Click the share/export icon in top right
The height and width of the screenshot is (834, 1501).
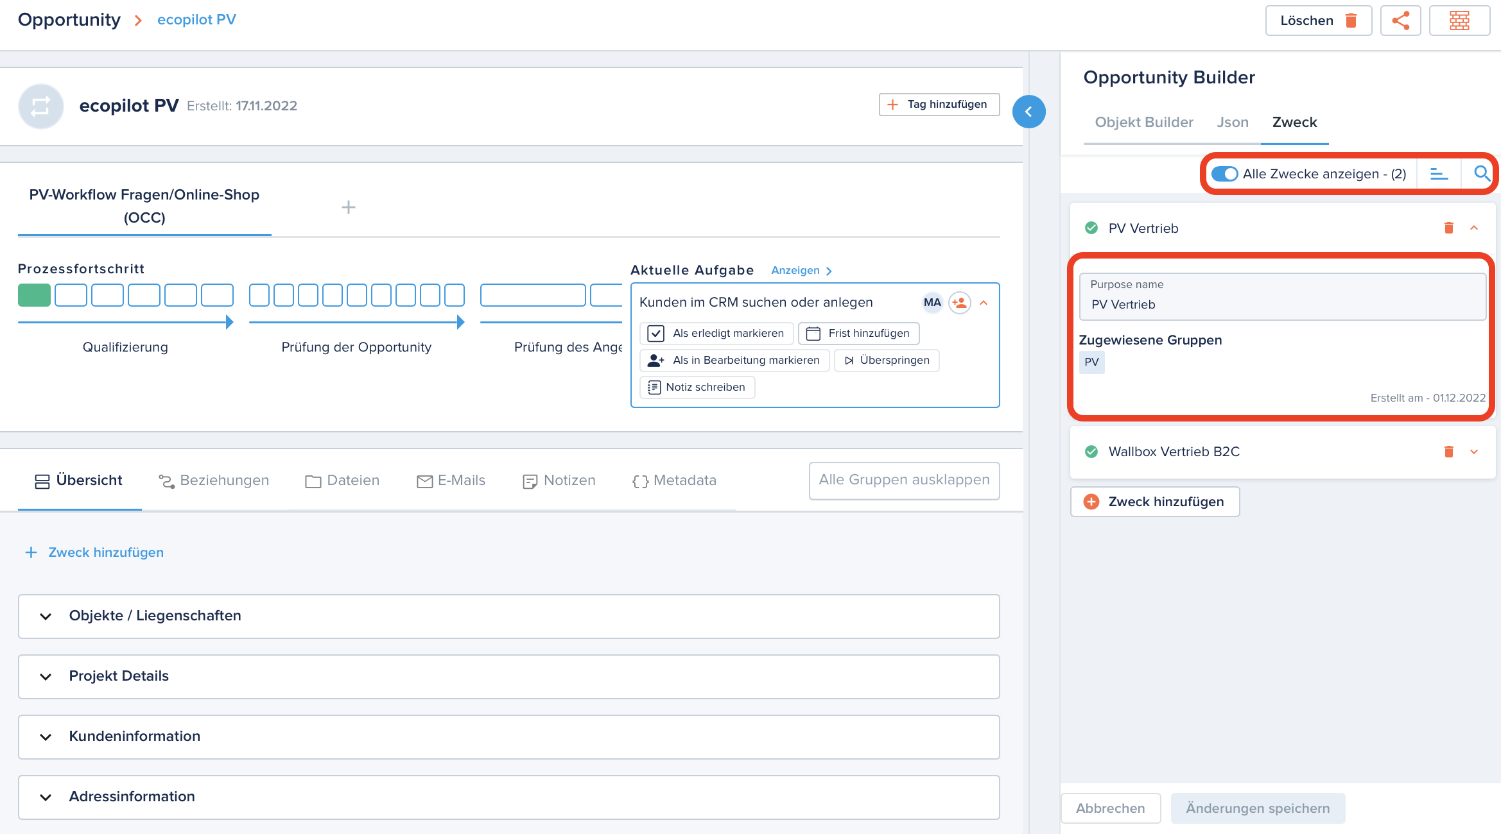pos(1400,19)
